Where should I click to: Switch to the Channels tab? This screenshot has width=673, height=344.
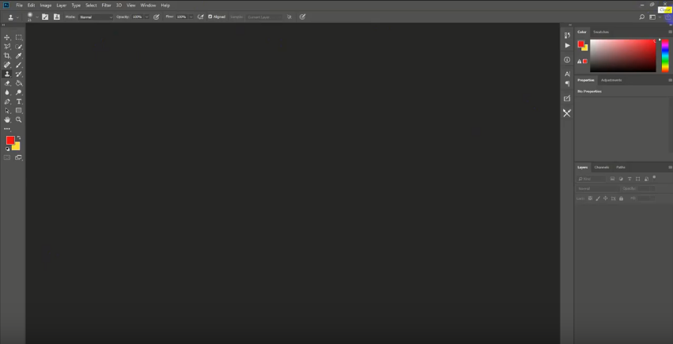(601, 168)
